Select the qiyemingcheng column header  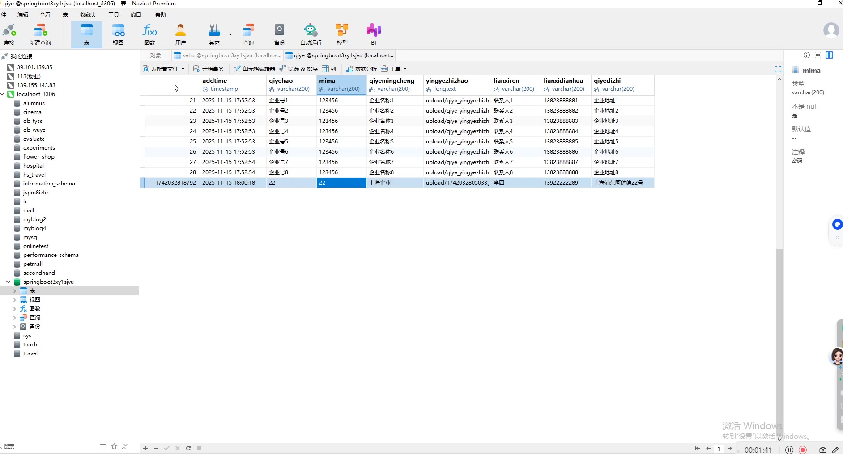(x=395, y=85)
